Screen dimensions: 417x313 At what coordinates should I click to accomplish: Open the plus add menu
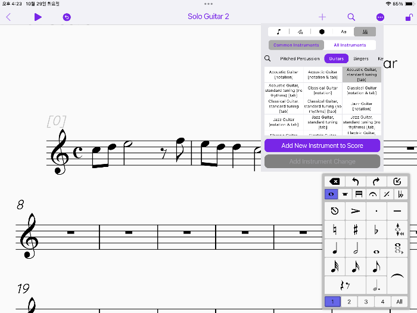coord(322,17)
